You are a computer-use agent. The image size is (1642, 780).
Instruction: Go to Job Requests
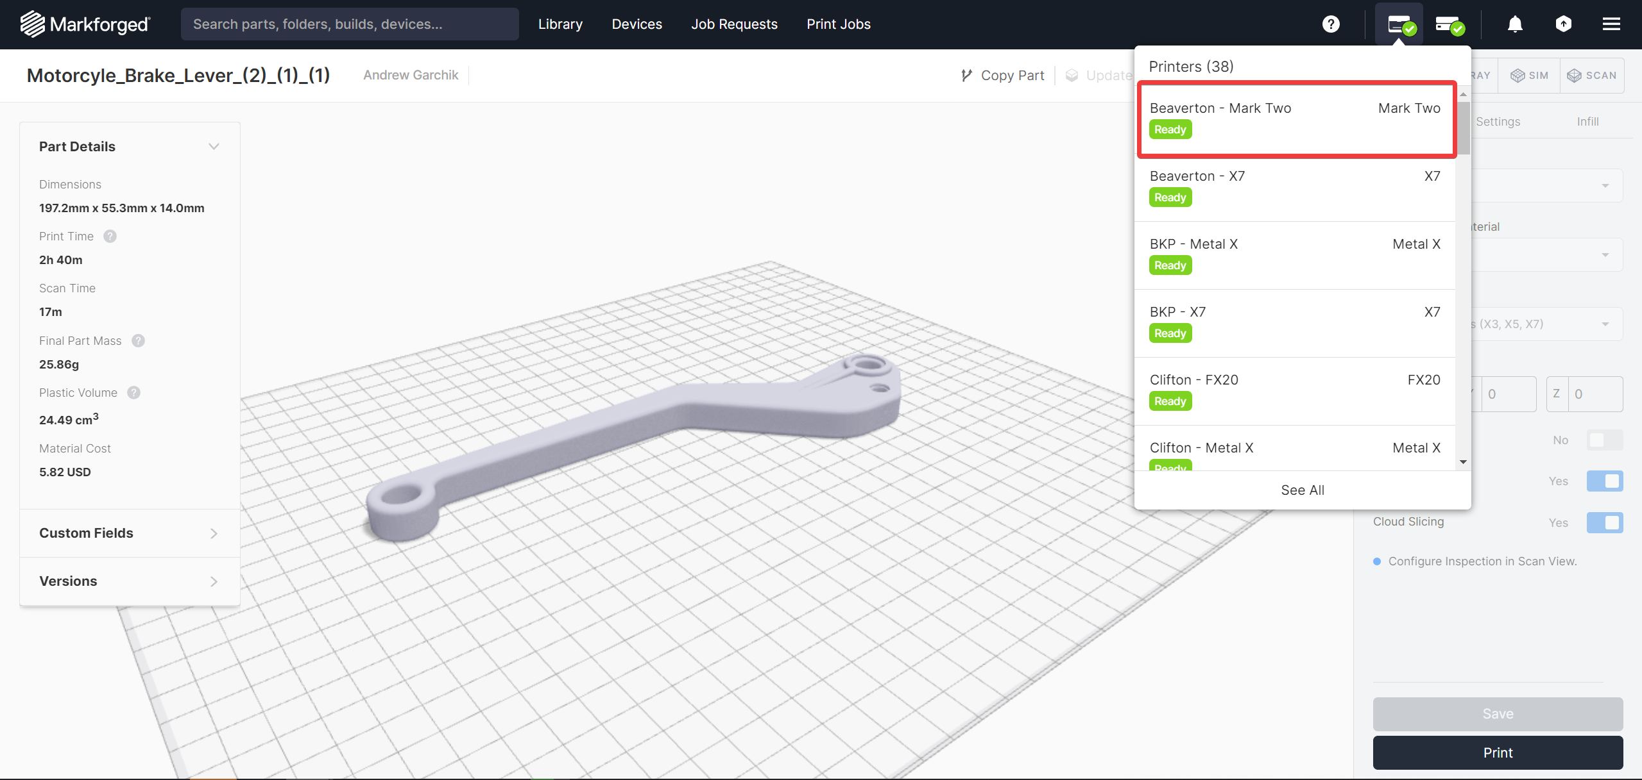734,24
